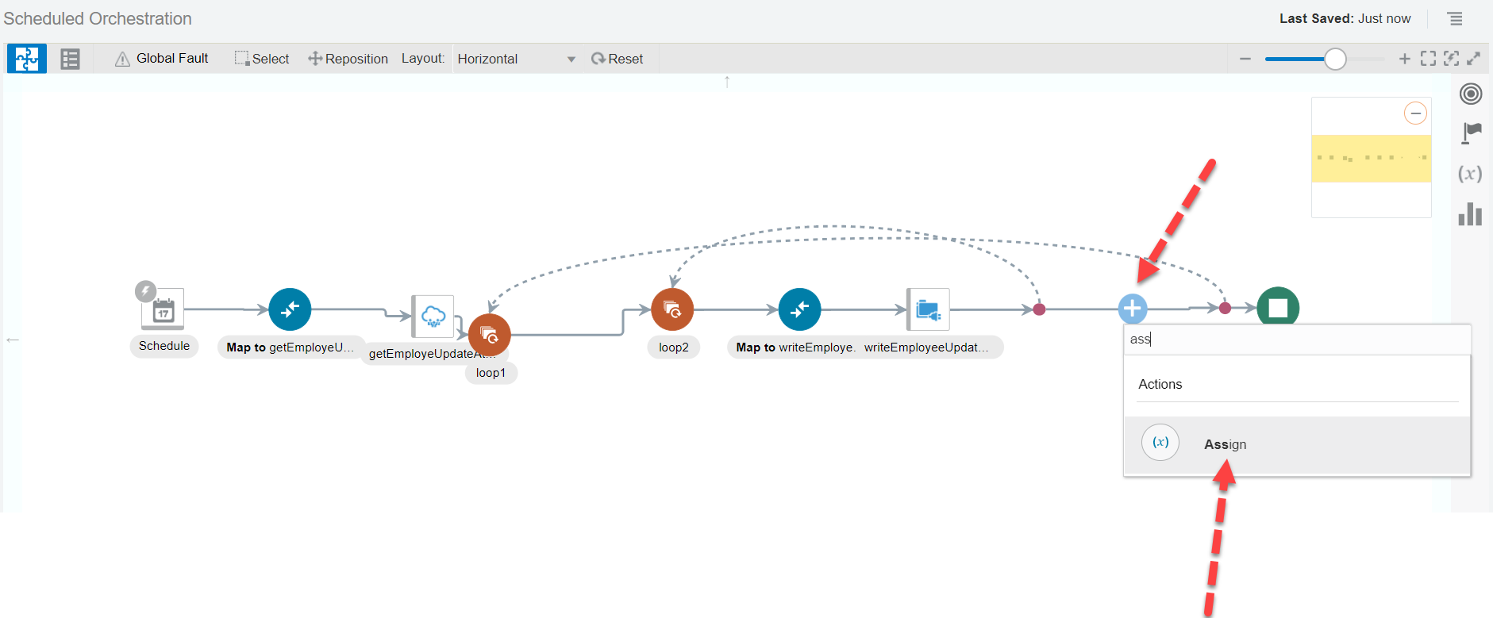Open the hamburger menu at top right

pos(1455,18)
